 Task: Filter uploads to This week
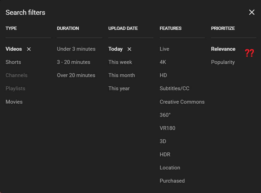(120, 62)
